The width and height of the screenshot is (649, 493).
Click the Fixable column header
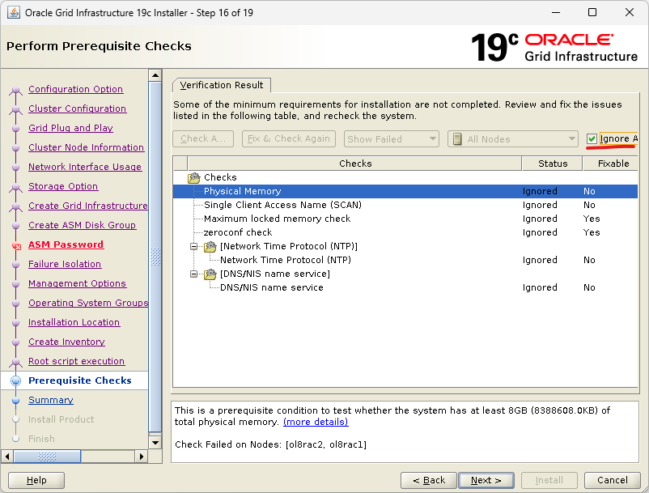[x=611, y=164]
